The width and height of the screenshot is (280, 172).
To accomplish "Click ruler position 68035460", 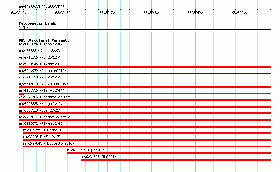I will (x=63, y=13).
